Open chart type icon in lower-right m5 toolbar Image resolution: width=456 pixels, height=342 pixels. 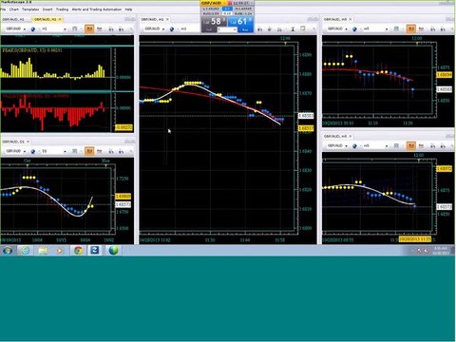tap(396, 146)
